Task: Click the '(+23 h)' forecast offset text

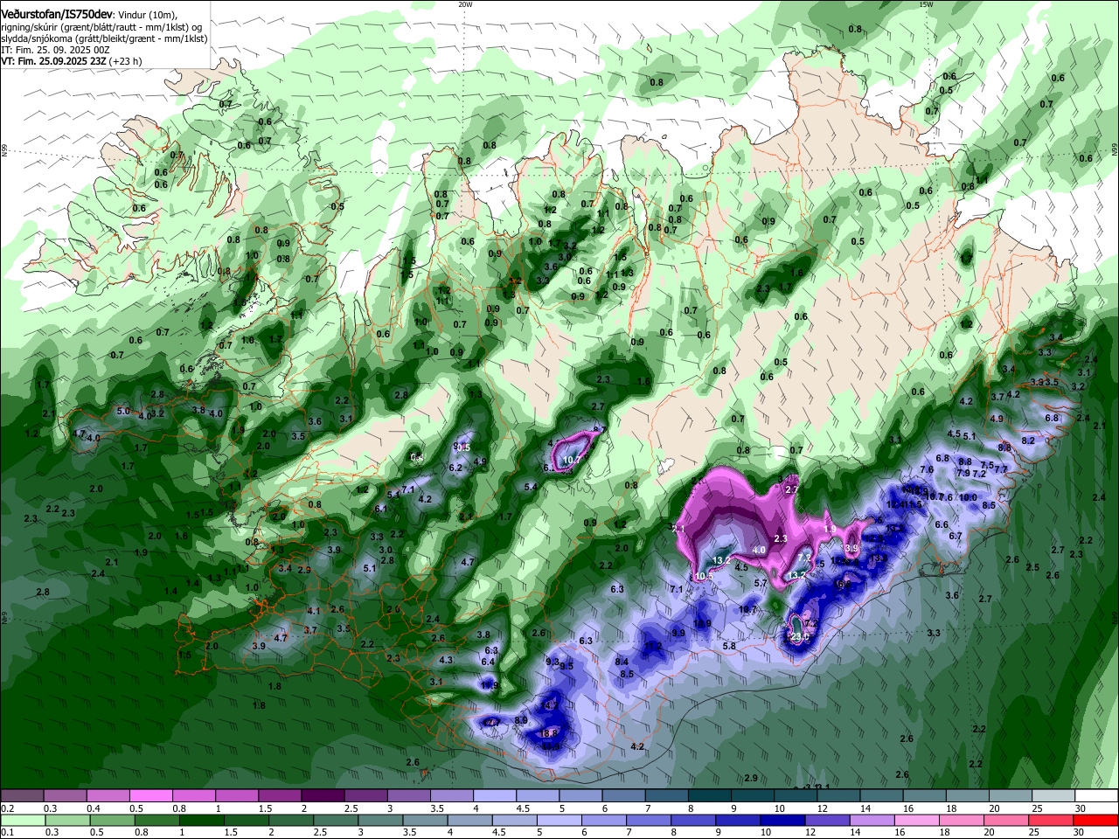Action: pos(126,61)
